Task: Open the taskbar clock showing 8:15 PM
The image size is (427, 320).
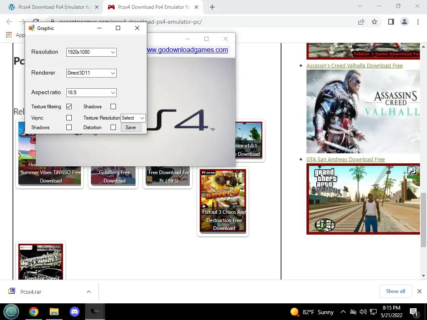Action: pyautogui.click(x=391, y=312)
